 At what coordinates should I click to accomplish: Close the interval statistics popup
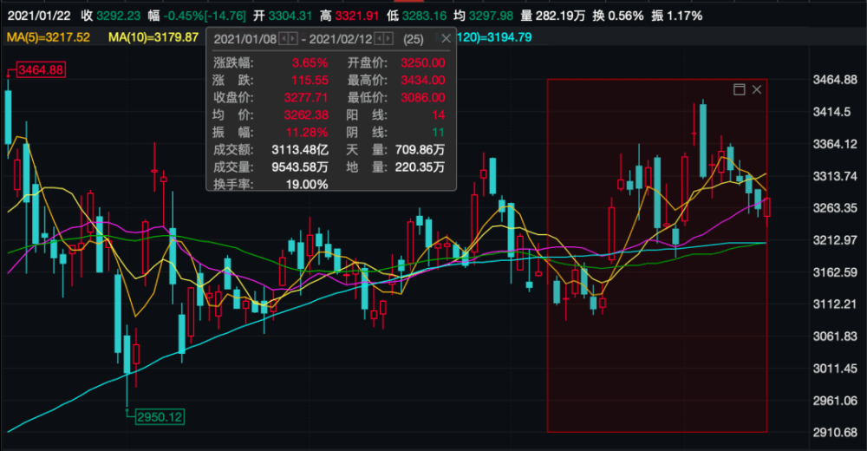pos(446,39)
